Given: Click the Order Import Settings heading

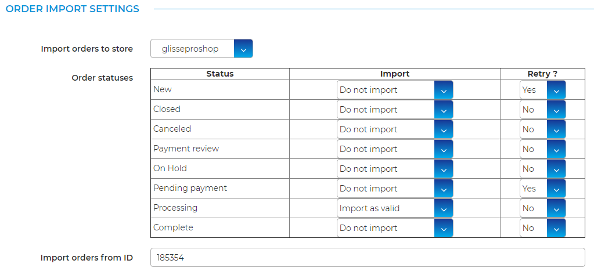Looking at the screenshot, I should (73, 9).
